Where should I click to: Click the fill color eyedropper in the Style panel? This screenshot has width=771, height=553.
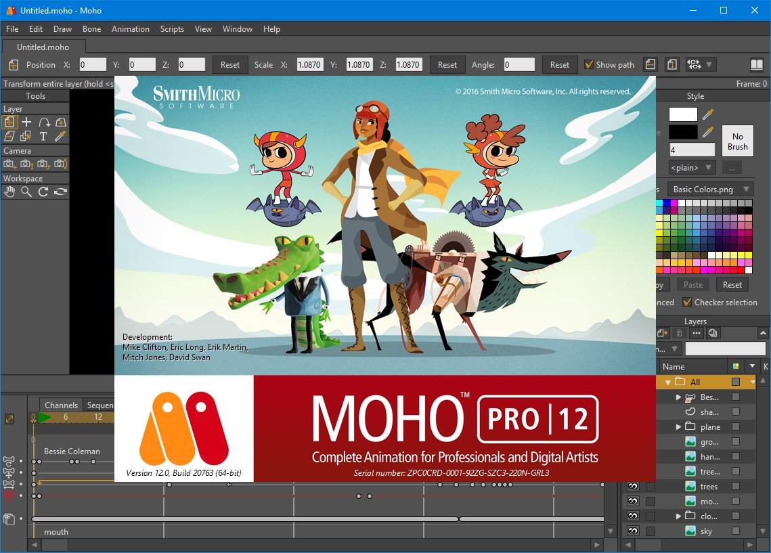click(707, 114)
